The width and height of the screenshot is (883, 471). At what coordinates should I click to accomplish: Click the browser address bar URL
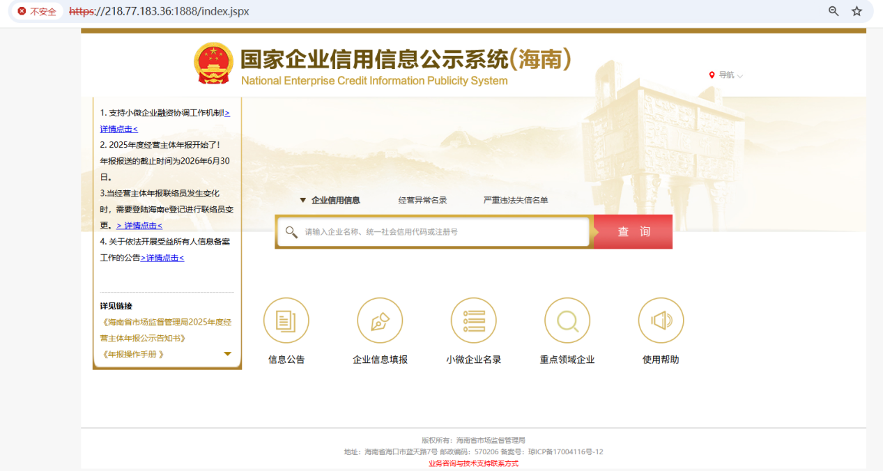click(159, 12)
